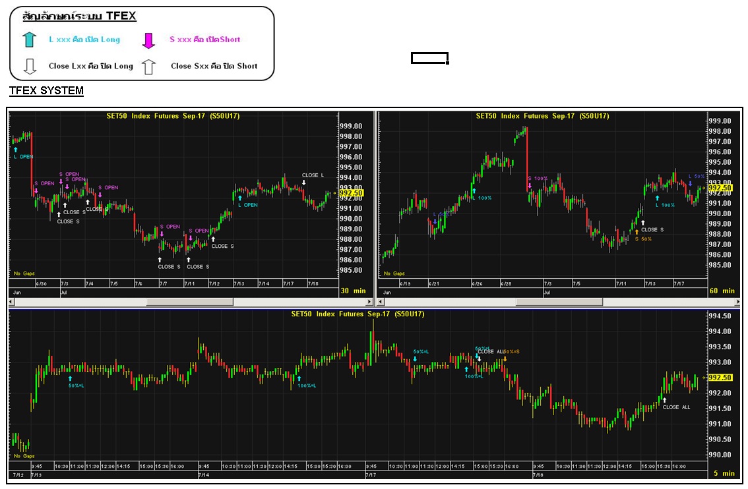The image size is (748, 489).
Task: Click the 'TFEX SYSTEM' heading
Action: click(x=46, y=90)
